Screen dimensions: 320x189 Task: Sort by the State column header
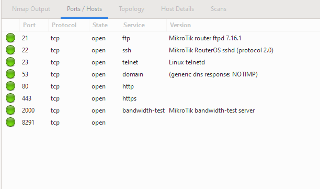pos(105,25)
